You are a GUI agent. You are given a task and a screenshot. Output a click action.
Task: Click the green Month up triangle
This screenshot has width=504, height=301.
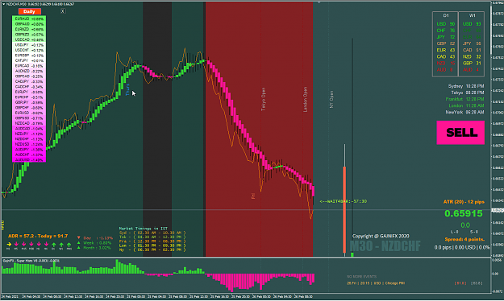click(x=79, y=247)
